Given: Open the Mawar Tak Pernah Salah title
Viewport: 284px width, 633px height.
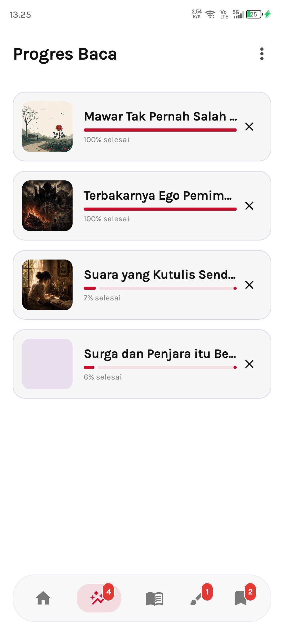Looking at the screenshot, I should (x=160, y=116).
